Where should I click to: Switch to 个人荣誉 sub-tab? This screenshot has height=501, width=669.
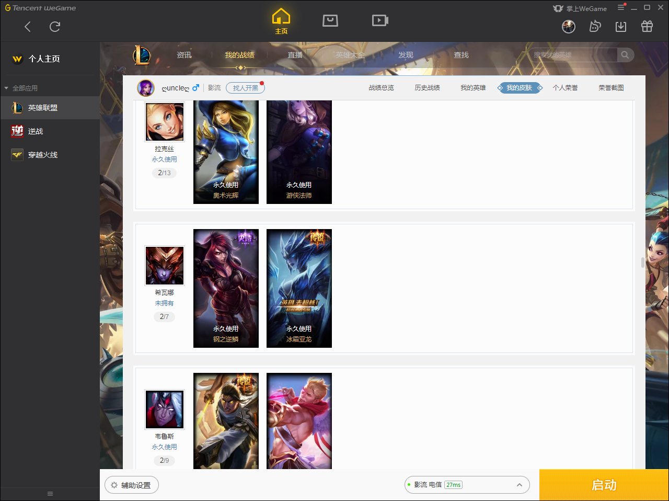[565, 88]
